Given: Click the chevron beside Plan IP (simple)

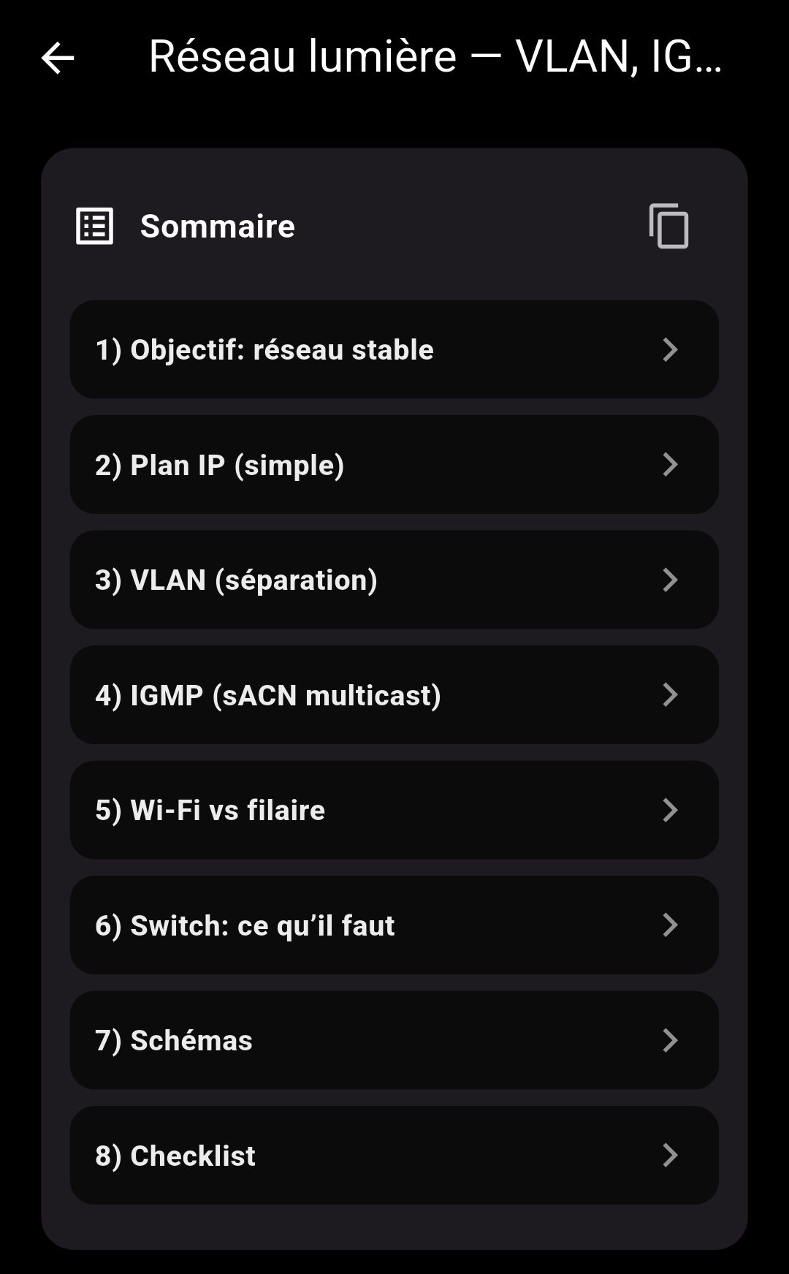Looking at the screenshot, I should (x=670, y=465).
